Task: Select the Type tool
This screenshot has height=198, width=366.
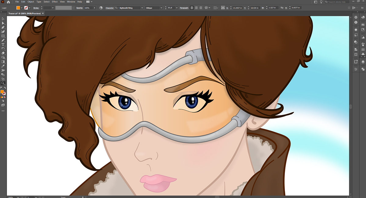Action: (3, 45)
